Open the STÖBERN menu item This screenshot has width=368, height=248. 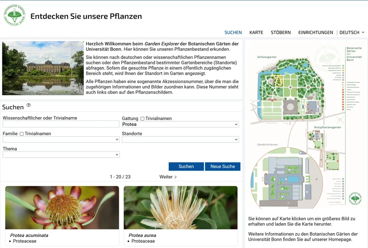(280, 32)
